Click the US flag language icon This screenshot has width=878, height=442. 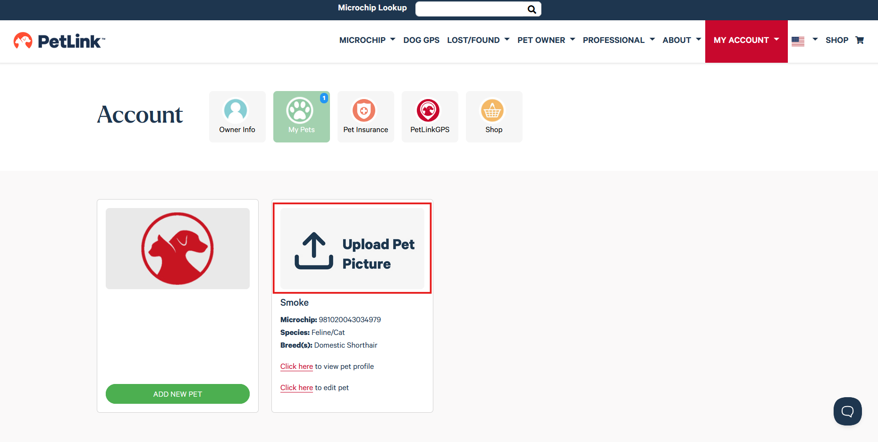(x=798, y=41)
